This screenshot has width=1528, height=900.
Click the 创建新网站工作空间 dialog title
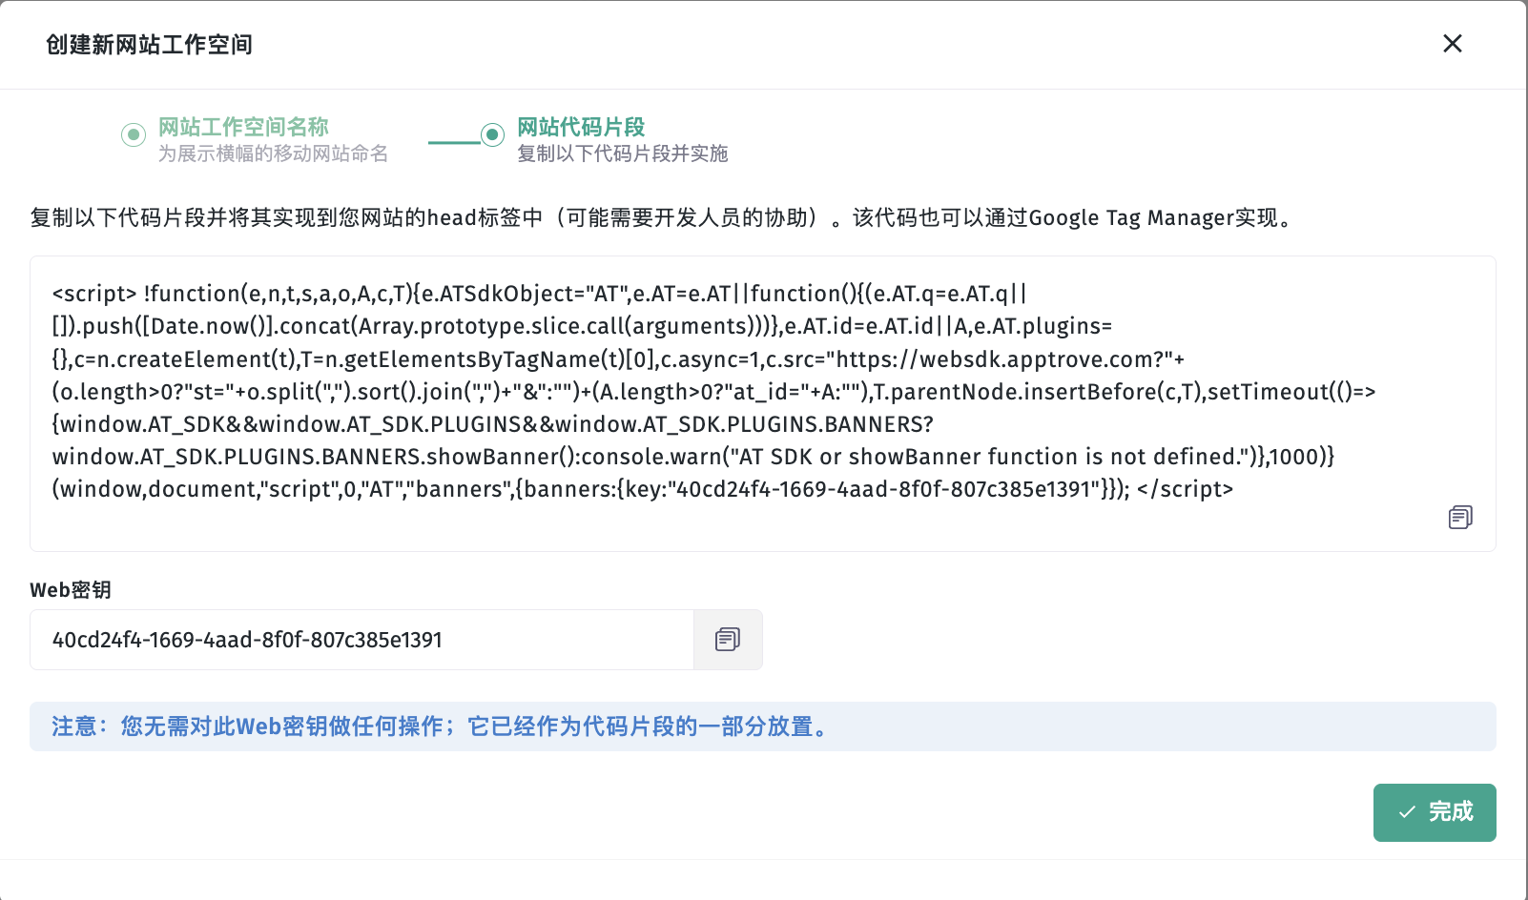[x=149, y=45]
